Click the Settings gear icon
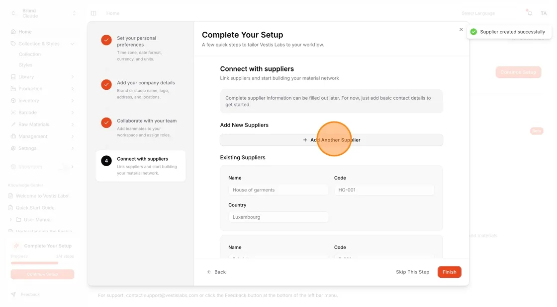Viewport: 557px width, 307px height. [13, 148]
